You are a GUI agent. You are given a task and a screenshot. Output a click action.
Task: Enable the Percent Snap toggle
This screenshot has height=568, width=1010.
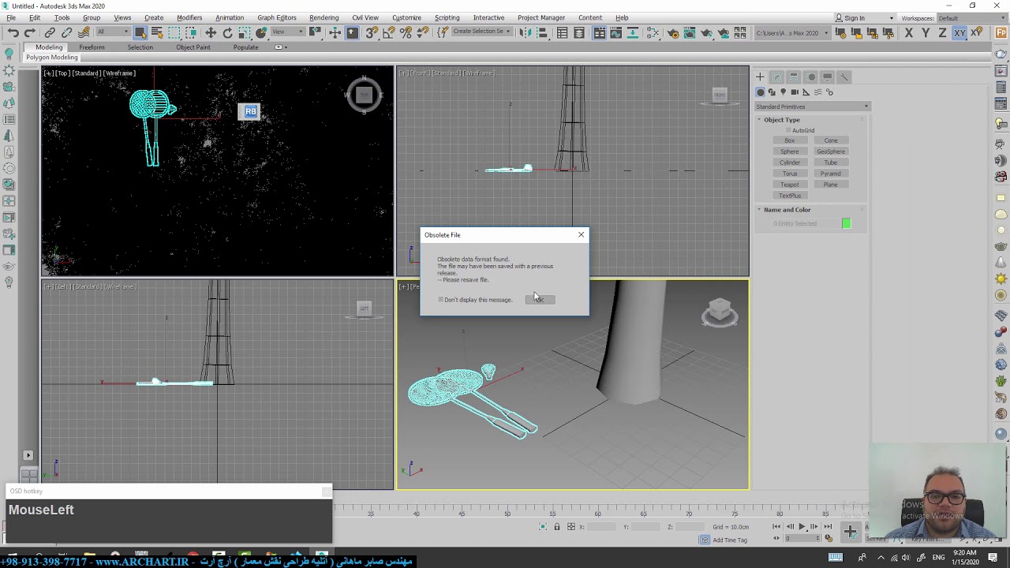406,32
